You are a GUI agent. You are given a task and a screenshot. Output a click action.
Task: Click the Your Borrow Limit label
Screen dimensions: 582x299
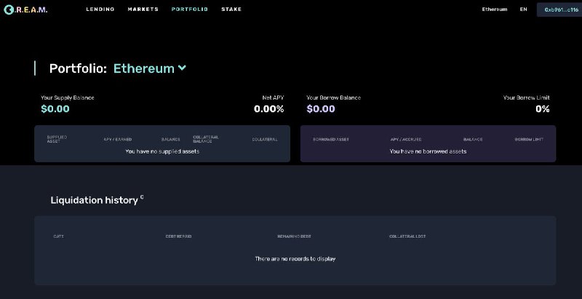[x=526, y=97]
